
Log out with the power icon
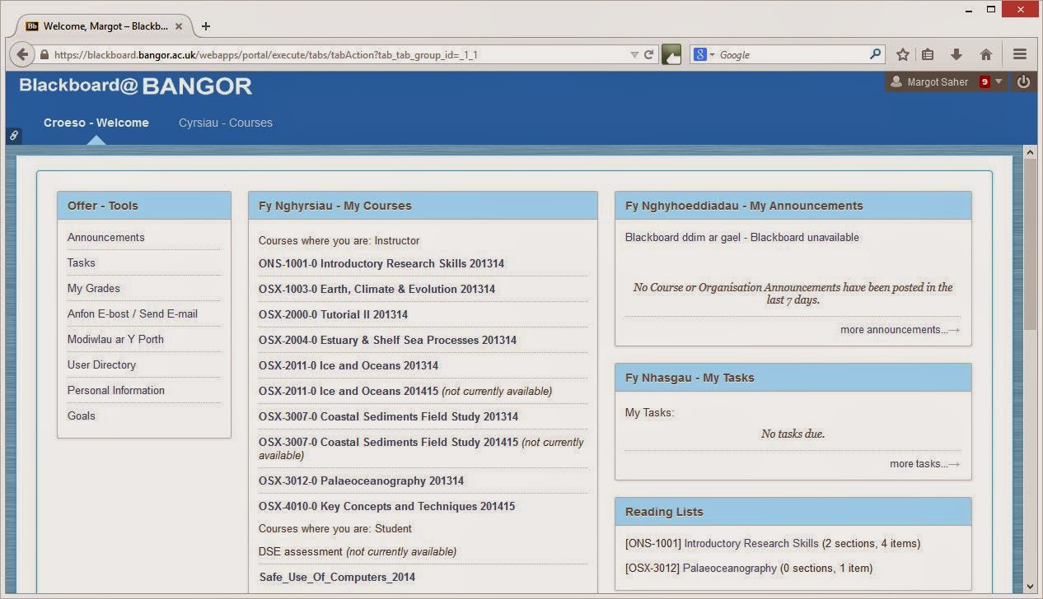[1023, 81]
